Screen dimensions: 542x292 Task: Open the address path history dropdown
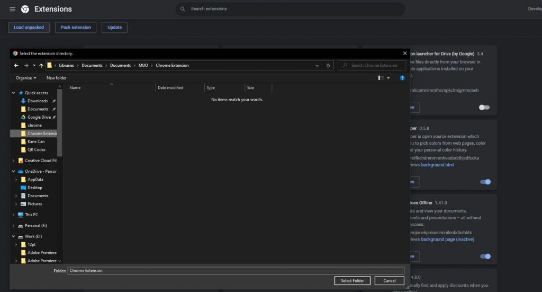click(317, 65)
